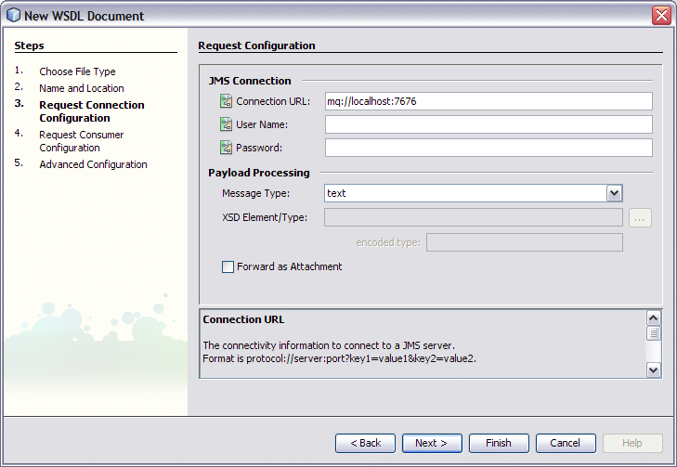Click the icon beside Password label
The image size is (677, 467).
227,148
